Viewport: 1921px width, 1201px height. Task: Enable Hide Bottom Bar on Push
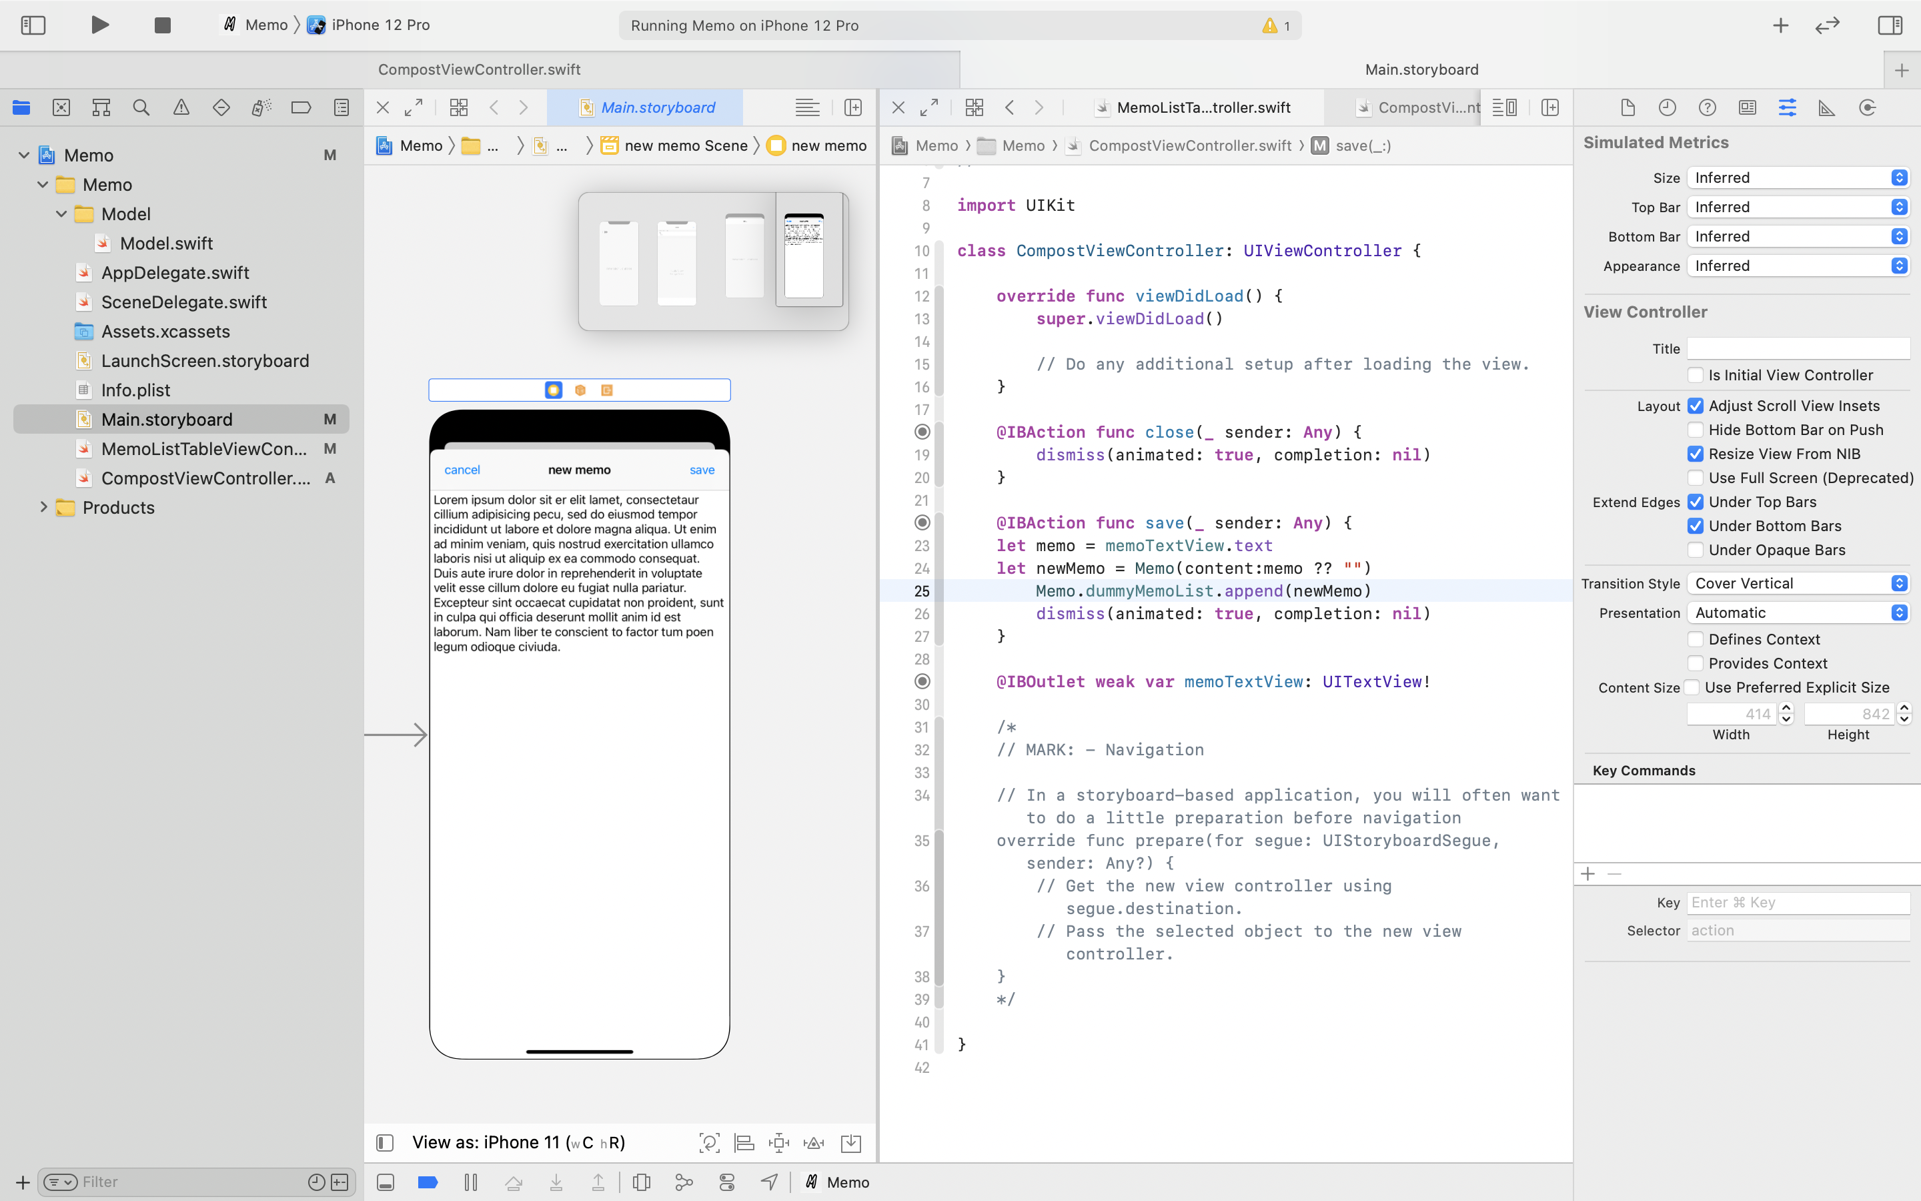[1696, 430]
